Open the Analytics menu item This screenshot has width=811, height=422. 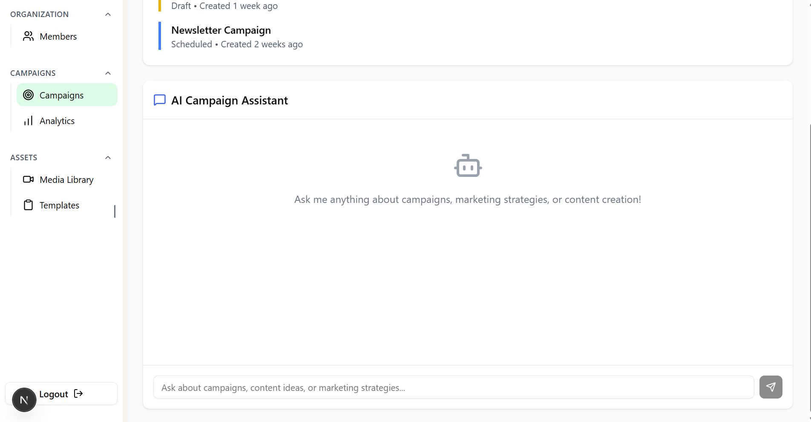[x=67, y=121]
